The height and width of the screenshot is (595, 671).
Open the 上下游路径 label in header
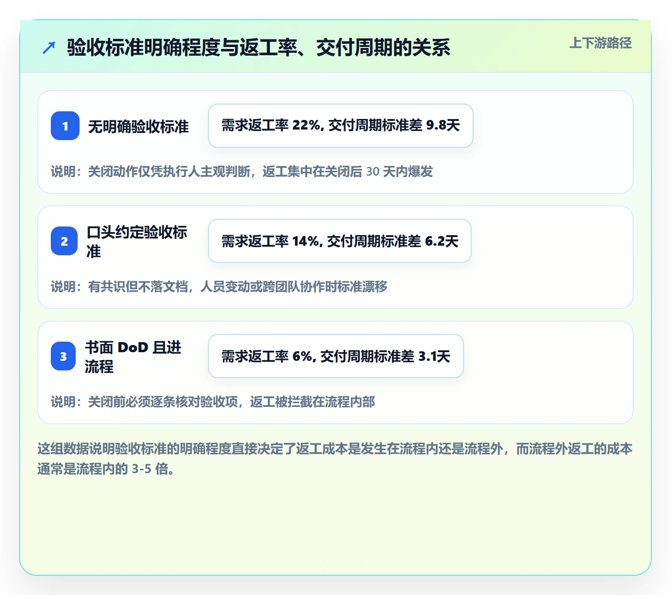pyautogui.click(x=601, y=43)
